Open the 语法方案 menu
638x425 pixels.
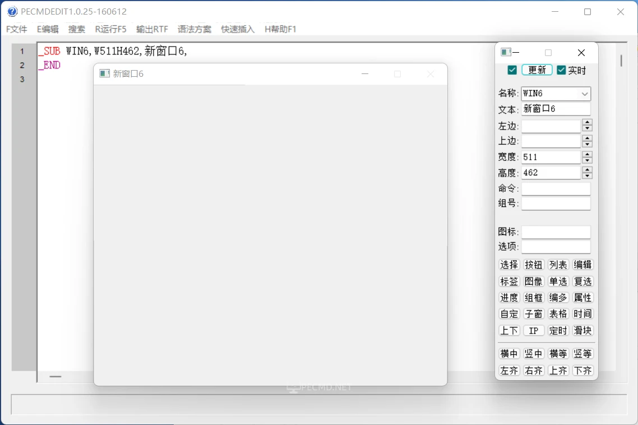[195, 29]
